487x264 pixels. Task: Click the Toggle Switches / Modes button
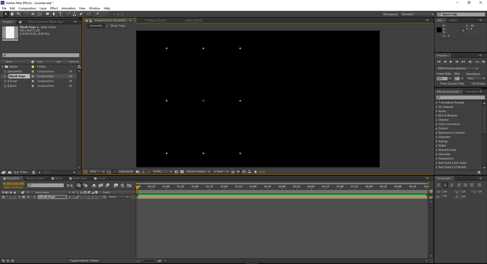[x=84, y=260]
